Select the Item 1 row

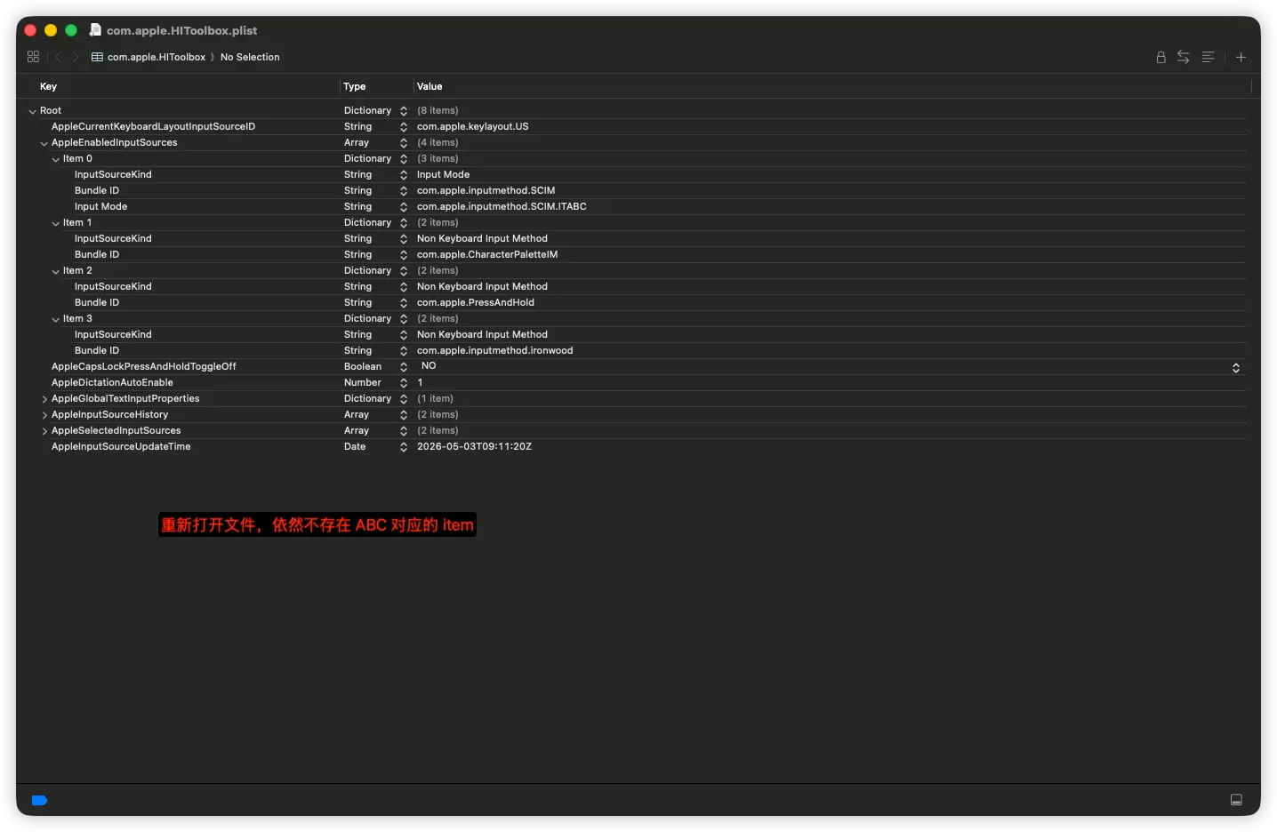[x=77, y=222]
